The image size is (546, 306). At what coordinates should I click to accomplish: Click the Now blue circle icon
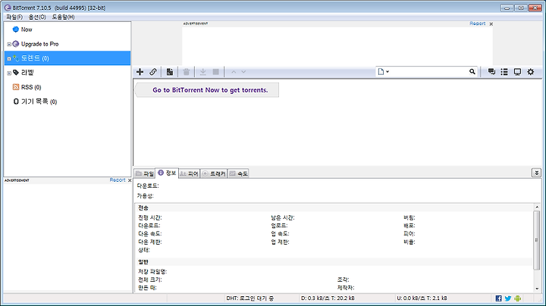click(x=16, y=30)
